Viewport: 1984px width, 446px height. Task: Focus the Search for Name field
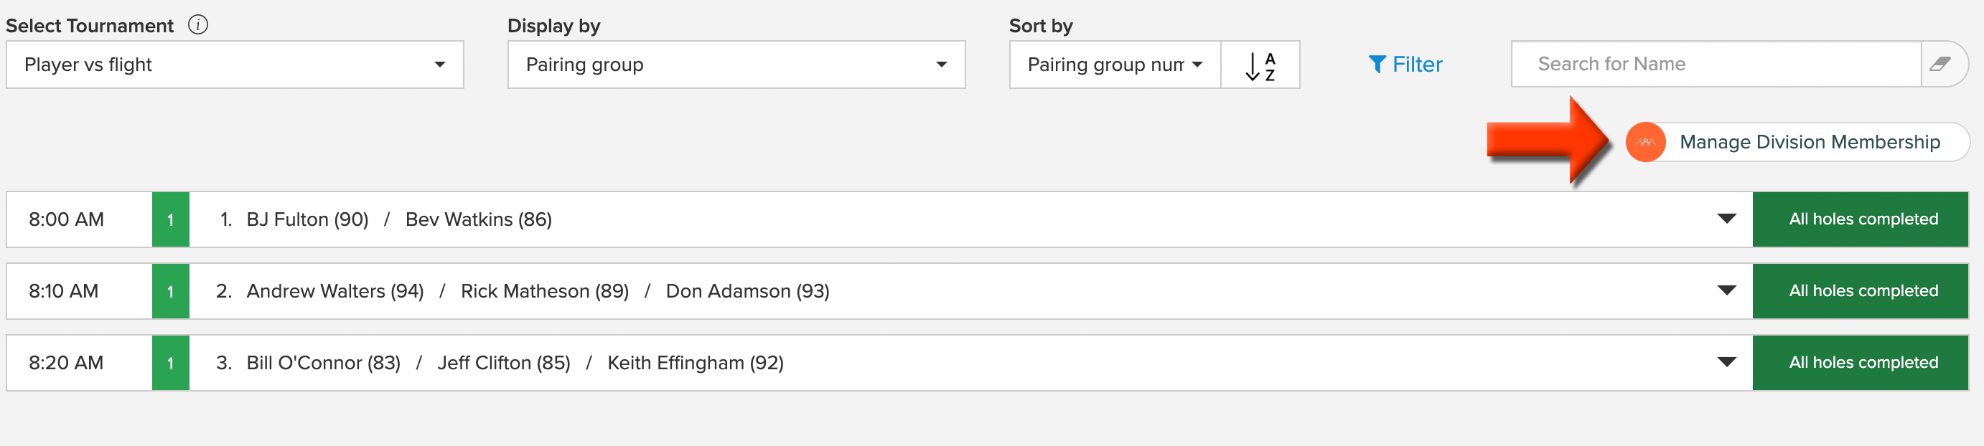tap(1716, 64)
